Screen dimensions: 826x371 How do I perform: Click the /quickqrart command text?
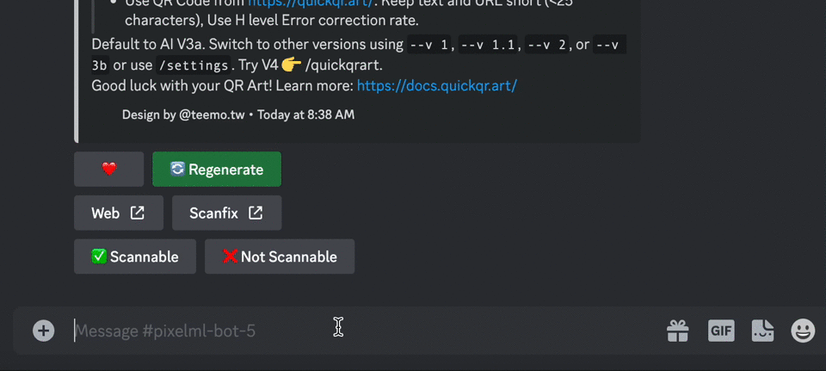(345, 65)
